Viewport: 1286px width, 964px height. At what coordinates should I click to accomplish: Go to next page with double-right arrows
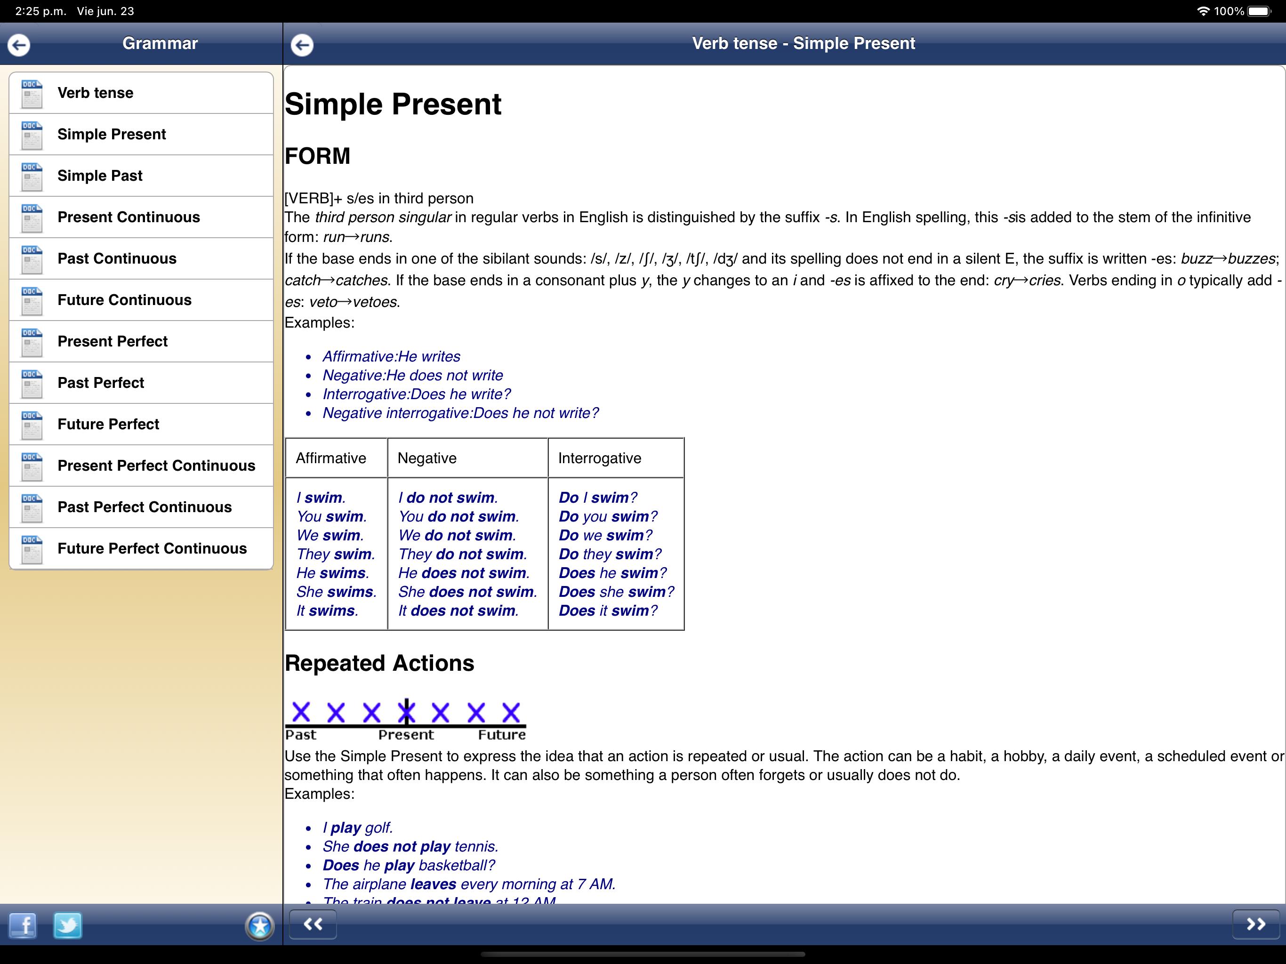(1256, 924)
